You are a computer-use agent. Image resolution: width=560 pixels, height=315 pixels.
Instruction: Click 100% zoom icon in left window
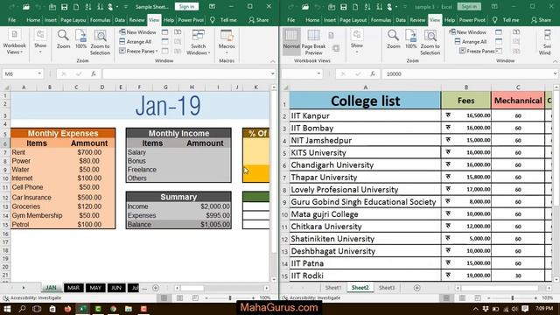pyautogui.click(x=80, y=39)
